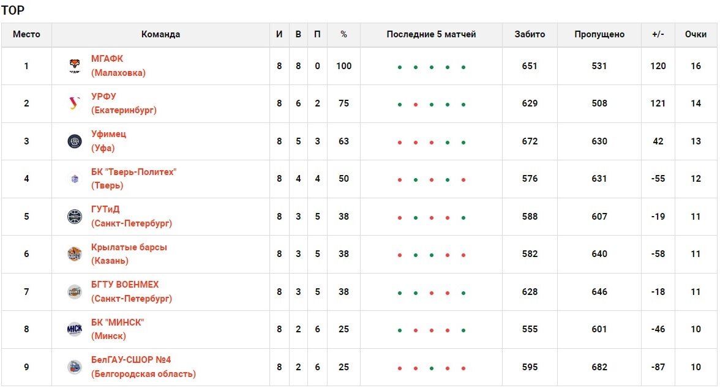720x388 pixels.
Task: Select the Пропущено column header
Action: coord(599,34)
